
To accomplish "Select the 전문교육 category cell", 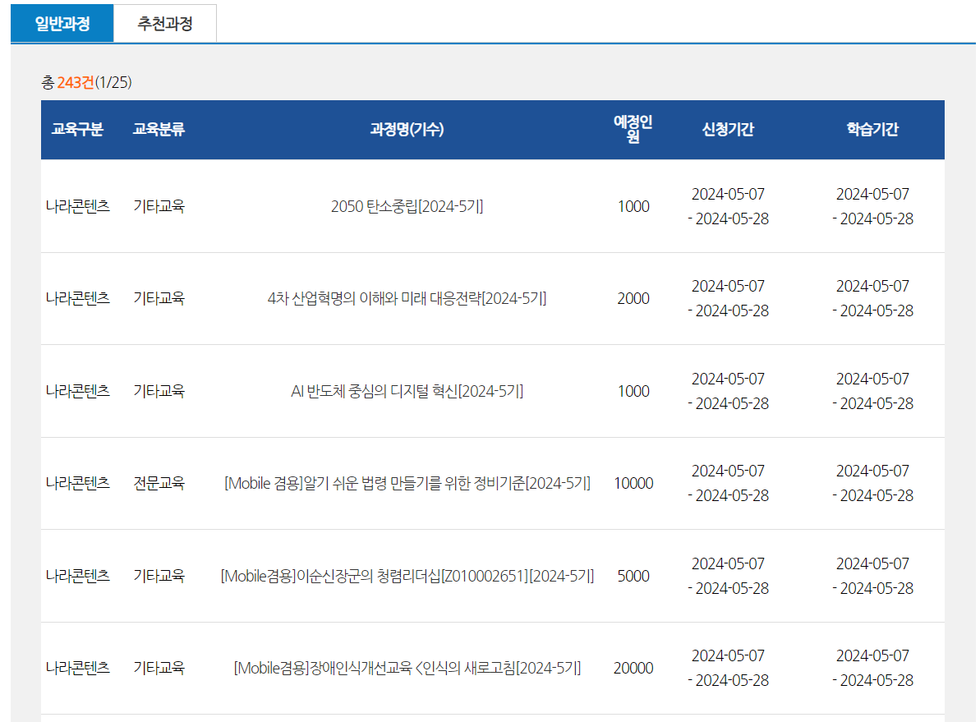I will point(153,484).
